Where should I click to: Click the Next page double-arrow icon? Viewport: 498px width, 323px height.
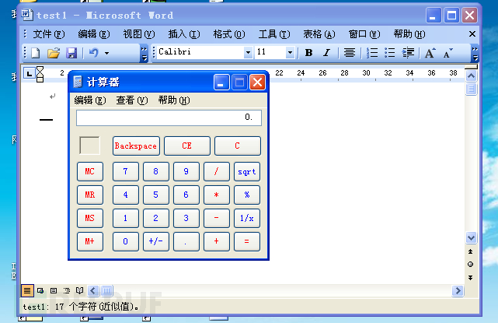pos(470,278)
